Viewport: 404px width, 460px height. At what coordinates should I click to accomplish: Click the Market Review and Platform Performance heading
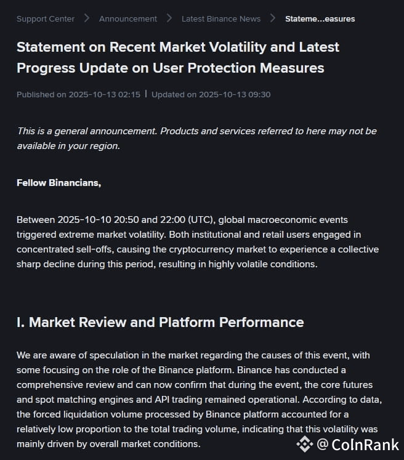point(160,322)
